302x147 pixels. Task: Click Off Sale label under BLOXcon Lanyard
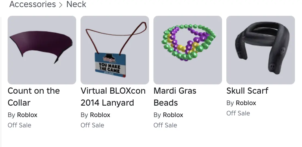tap(92, 125)
